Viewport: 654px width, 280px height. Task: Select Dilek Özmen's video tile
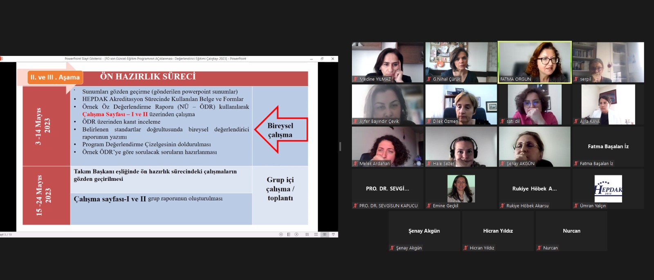click(x=461, y=104)
